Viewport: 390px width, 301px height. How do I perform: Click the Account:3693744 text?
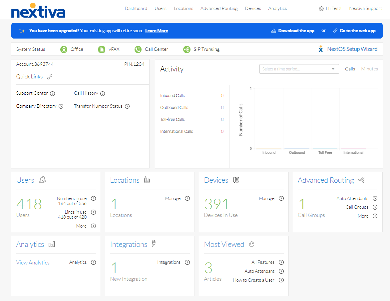click(35, 64)
